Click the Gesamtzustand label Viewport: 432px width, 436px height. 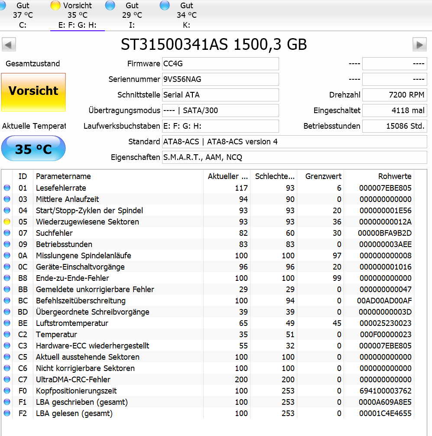tap(33, 64)
